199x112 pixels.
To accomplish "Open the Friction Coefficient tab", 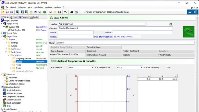I will (x=140, y=51).
